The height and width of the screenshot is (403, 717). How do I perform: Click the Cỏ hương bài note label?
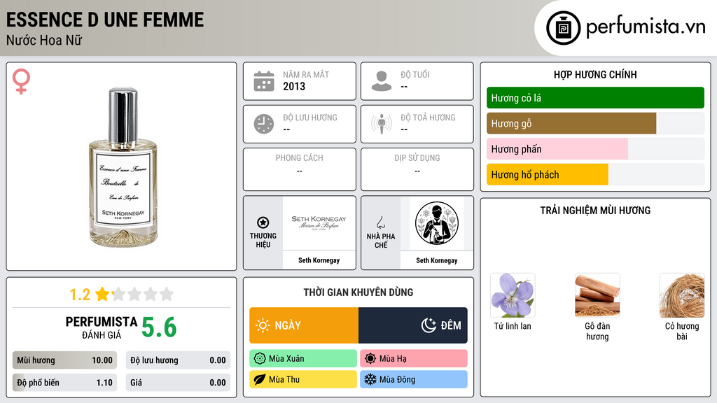682,331
